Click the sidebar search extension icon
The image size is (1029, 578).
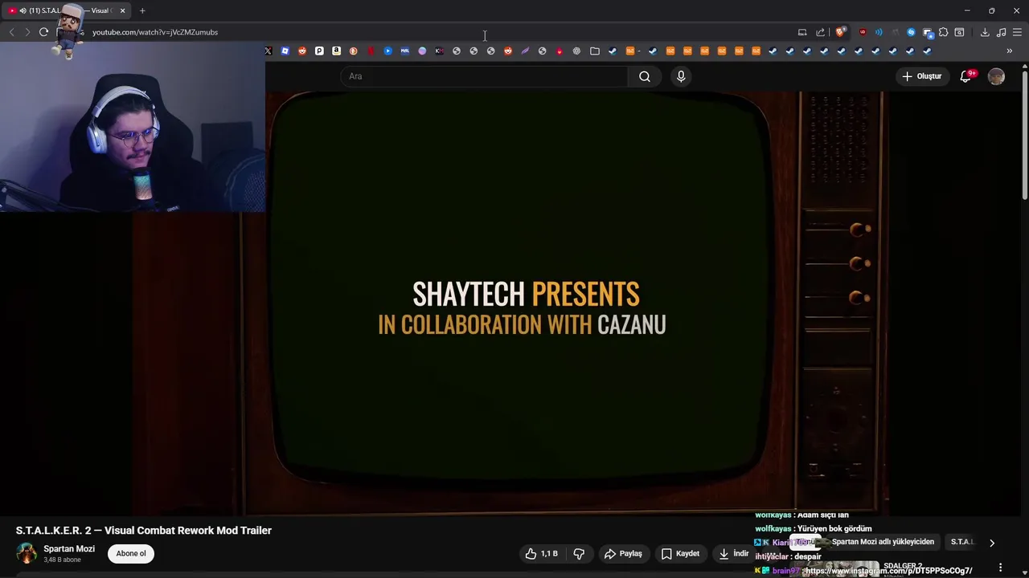[959, 32]
